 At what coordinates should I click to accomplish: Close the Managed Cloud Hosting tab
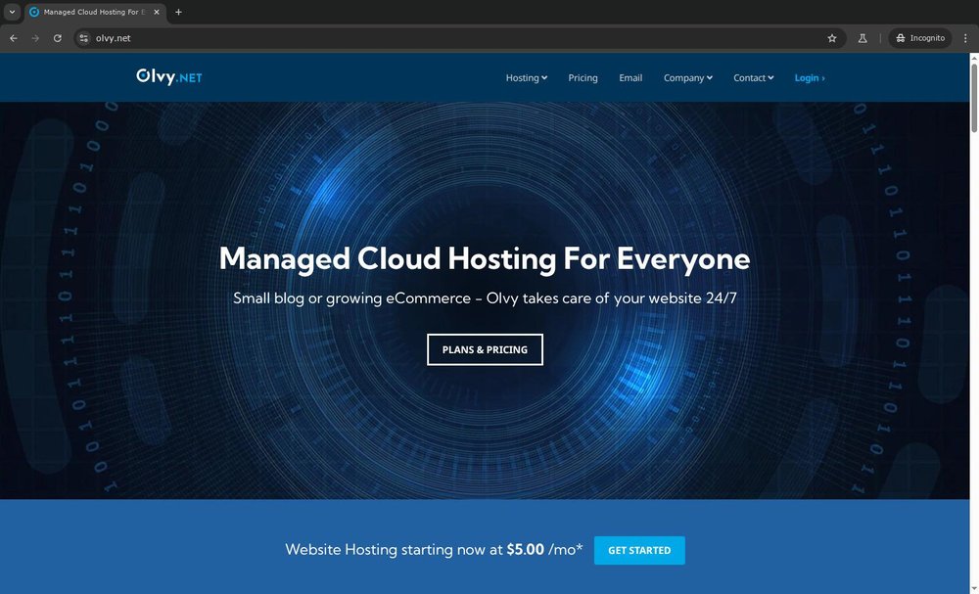point(157,12)
